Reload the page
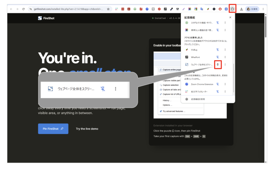 [23, 9]
